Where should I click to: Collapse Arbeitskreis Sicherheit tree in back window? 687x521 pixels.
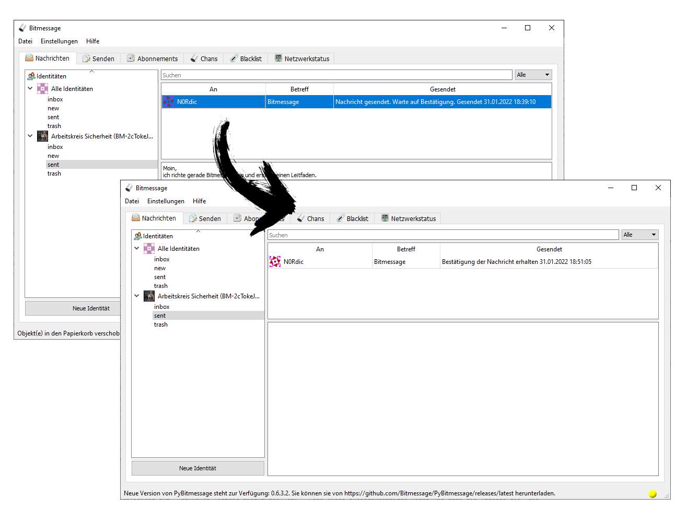(x=30, y=136)
